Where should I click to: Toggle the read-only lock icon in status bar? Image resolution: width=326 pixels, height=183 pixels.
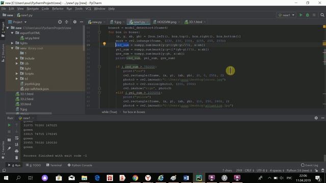[316, 170]
